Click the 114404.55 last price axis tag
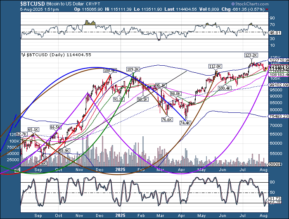 tap(277, 67)
